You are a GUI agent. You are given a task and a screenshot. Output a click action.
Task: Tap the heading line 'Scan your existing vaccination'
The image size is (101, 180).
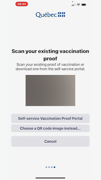pos(50,51)
